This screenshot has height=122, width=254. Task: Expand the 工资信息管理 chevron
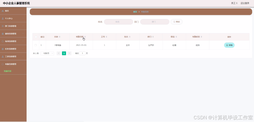[23, 56]
